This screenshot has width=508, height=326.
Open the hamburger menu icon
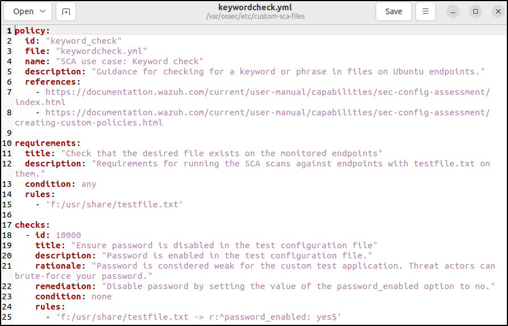pyautogui.click(x=425, y=11)
